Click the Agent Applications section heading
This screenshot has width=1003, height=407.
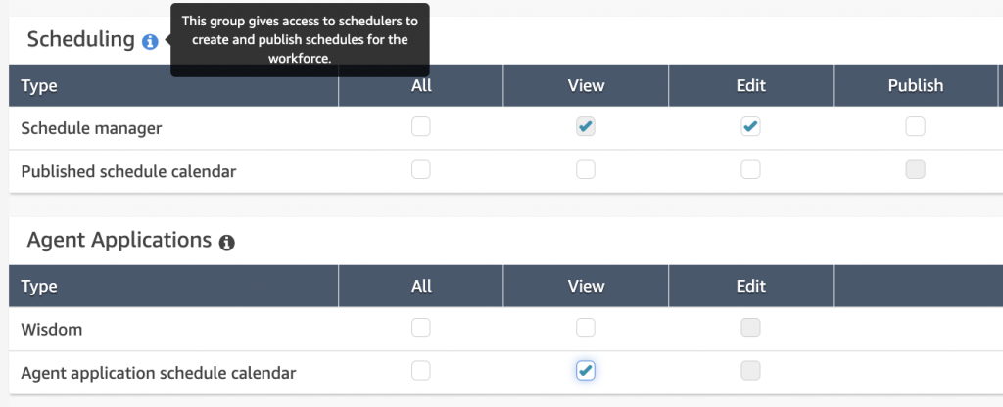pyautogui.click(x=119, y=240)
